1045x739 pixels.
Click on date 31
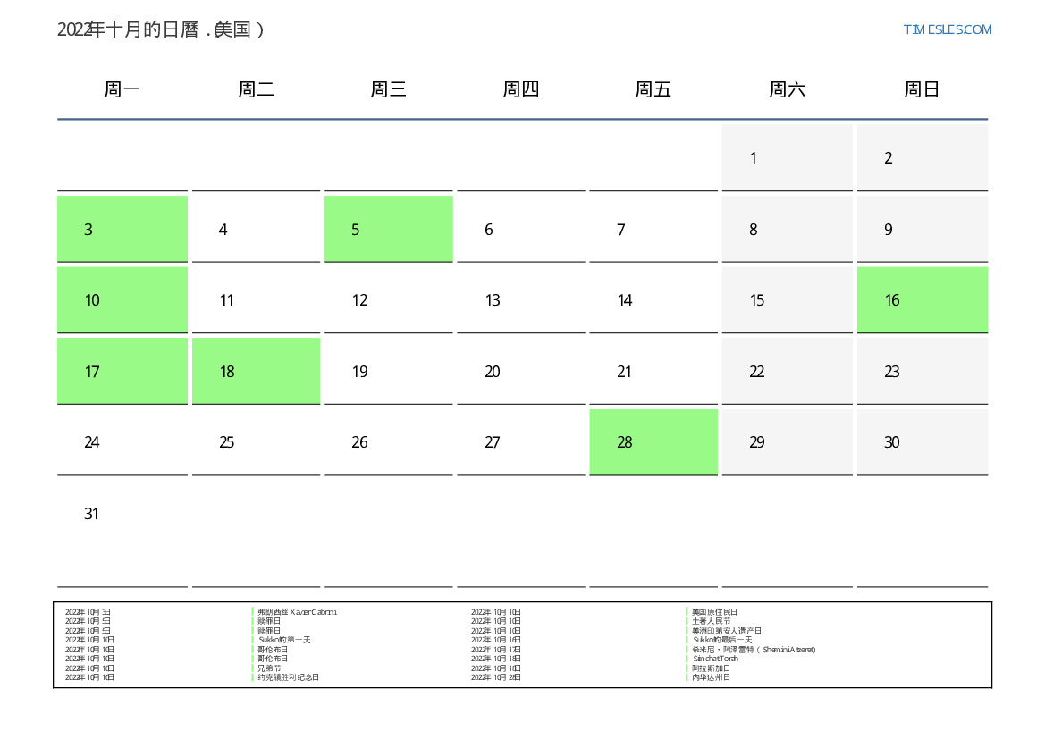click(122, 514)
